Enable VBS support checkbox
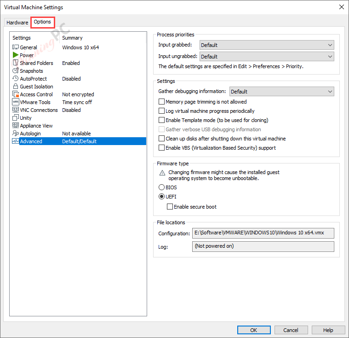349x338 pixels. [x=161, y=148]
